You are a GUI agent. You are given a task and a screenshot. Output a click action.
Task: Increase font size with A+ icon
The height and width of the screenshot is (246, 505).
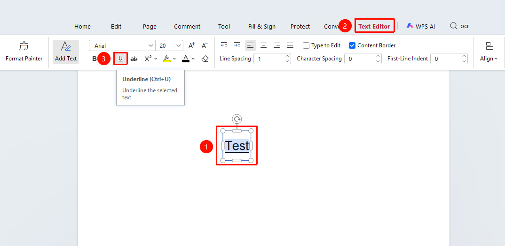[192, 45]
